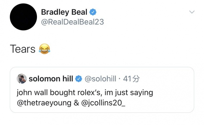
Task: Click the verified badge beside Bradley Beal
Action: tap(93, 12)
